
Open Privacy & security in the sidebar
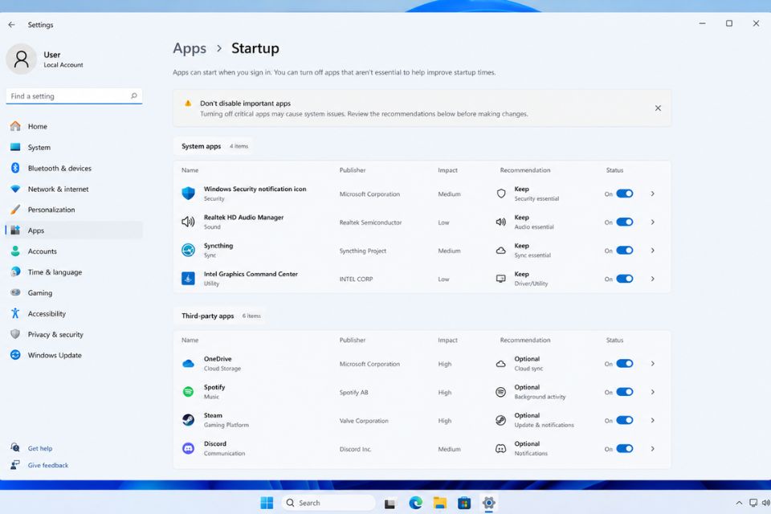click(74, 334)
